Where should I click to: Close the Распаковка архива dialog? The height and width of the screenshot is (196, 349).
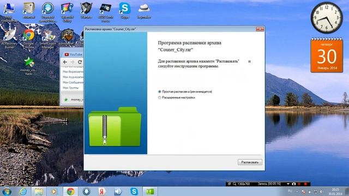260,29
